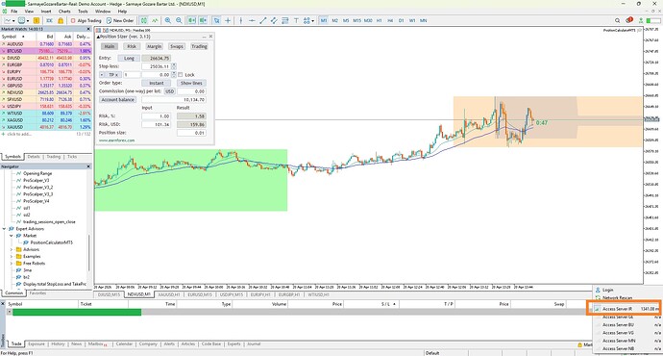The width and height of the screenshot is (663, 356).
Task: Switch to Navigator Favorites tab
Action: point(37,292)
